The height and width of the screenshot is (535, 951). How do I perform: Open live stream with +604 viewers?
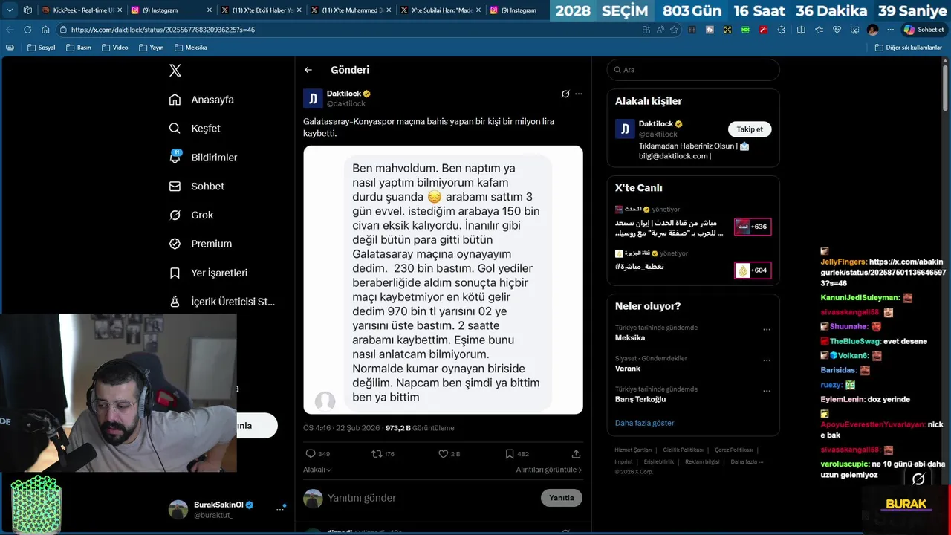pyautogui.click(x=753, y=270)
